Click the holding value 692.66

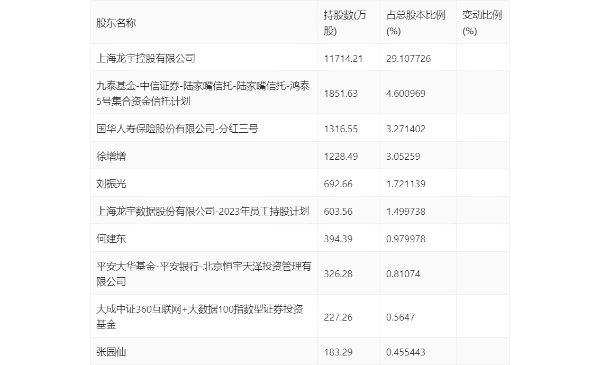tap(338, 184)
